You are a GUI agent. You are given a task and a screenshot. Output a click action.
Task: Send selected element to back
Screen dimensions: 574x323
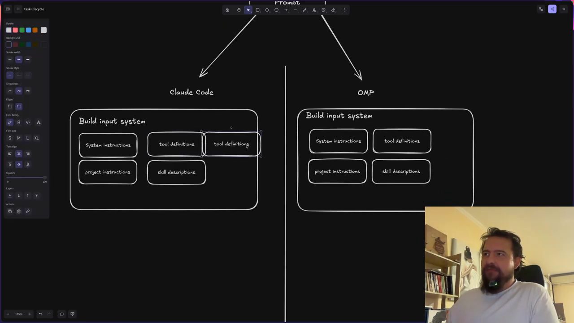pos(10,196)
